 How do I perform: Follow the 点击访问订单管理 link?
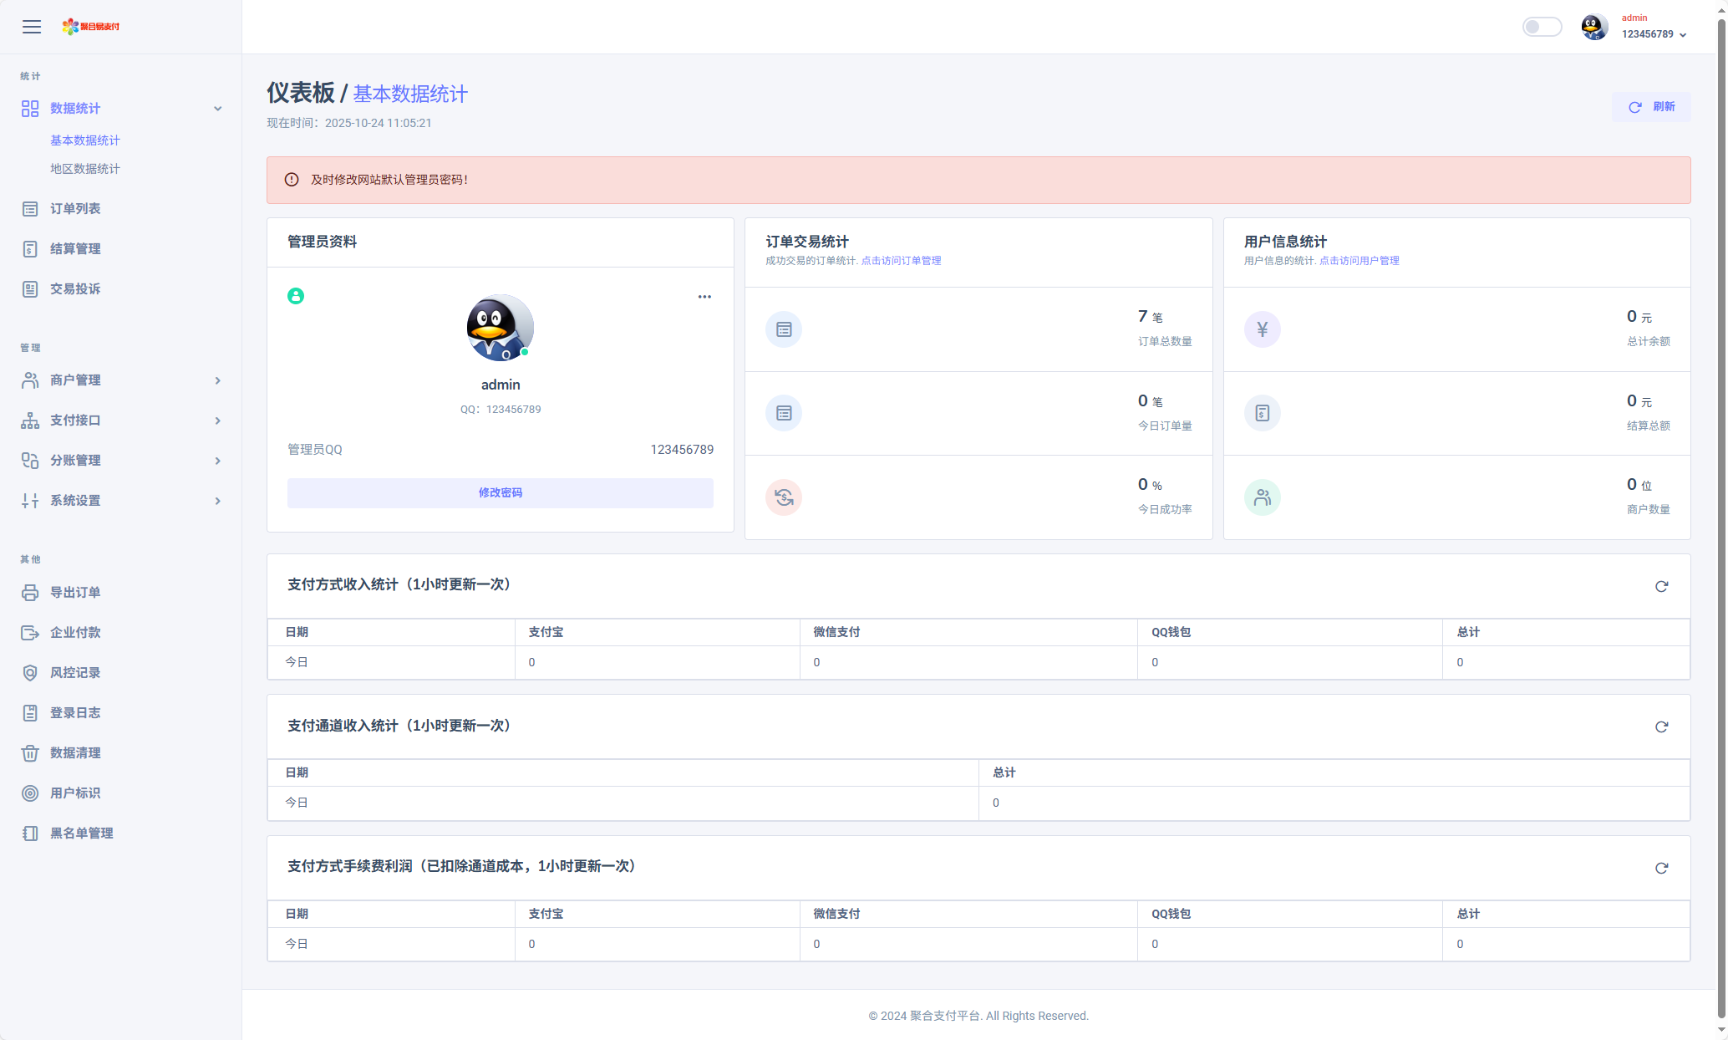(x=901, y=261)
